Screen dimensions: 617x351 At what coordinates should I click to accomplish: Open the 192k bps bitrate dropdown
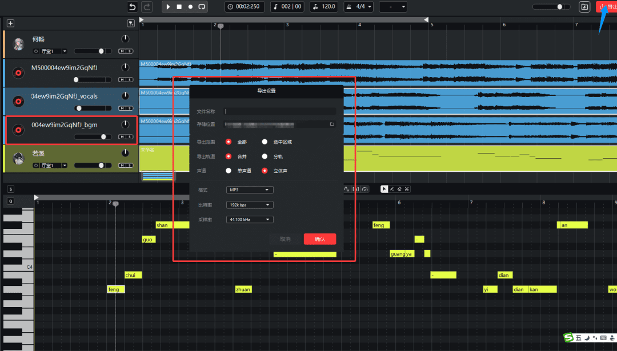(250, 205)
